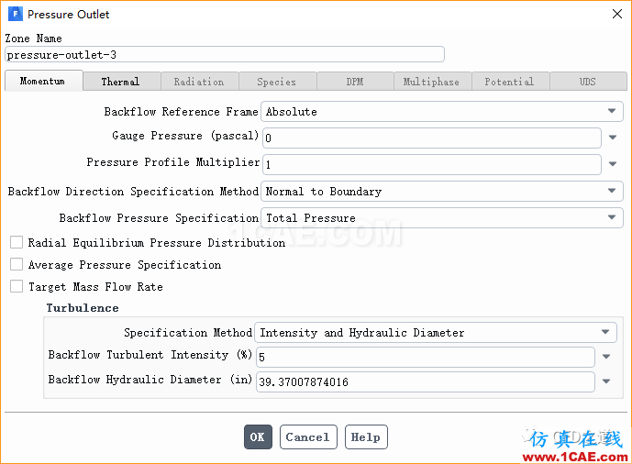
Task: Tick the Target Mass Flow Rate checkbox
Action: point(17,286)
